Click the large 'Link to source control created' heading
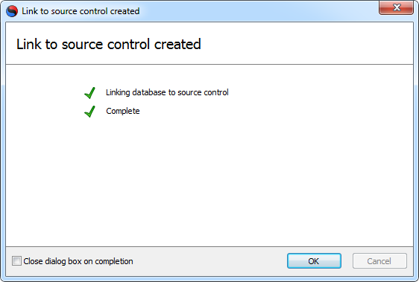 [109, 45]
